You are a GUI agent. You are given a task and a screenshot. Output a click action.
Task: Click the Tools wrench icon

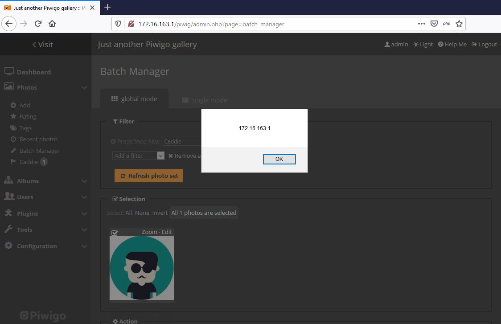coord(8,229)
